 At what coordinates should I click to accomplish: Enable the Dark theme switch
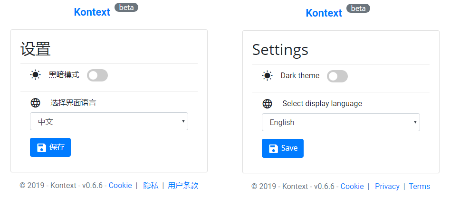[337, 76]
